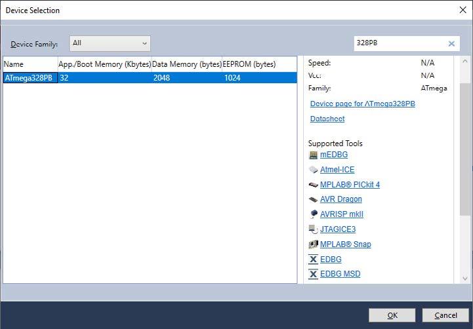
Task: Clear the 328PB search text
Action: (x=451, y=44)
